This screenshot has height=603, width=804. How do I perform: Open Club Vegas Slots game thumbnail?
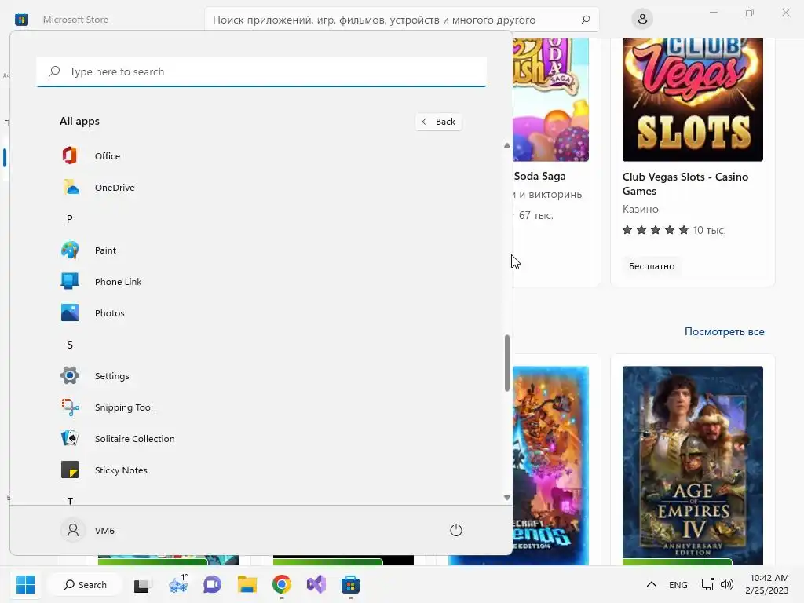(x=693, y=100)
